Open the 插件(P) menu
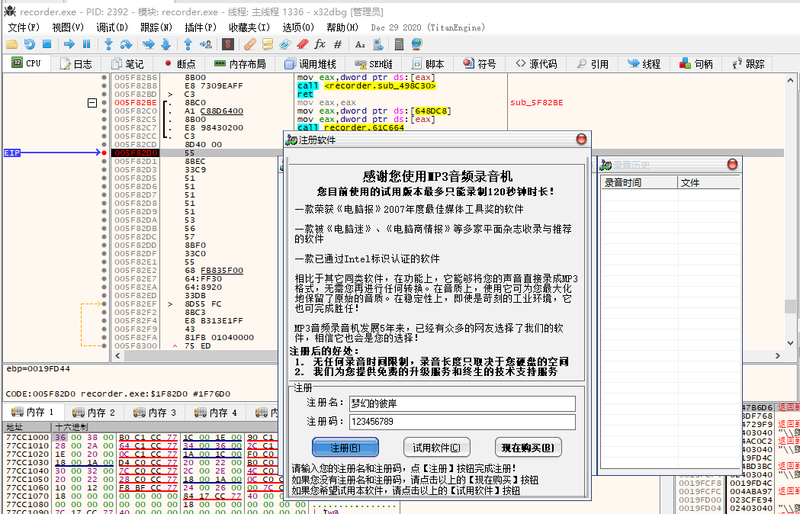This screenshot has height=514, width=800. pos(201,27)
